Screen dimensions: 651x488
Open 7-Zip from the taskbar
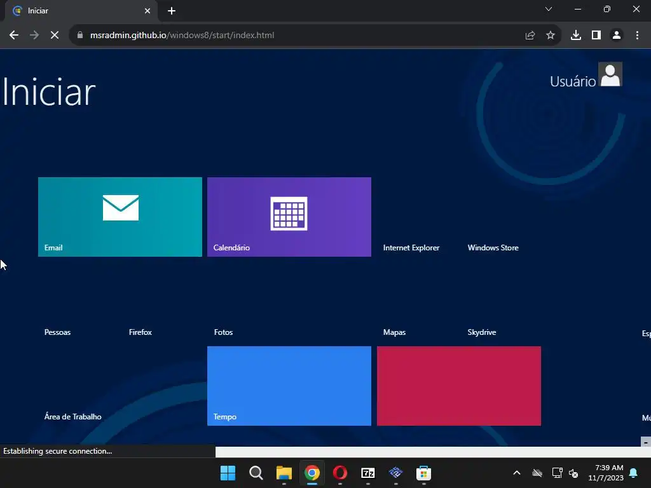pos(368,473)
